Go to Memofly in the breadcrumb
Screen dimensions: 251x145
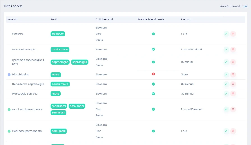pyautogui.click(x=224, y=6)
